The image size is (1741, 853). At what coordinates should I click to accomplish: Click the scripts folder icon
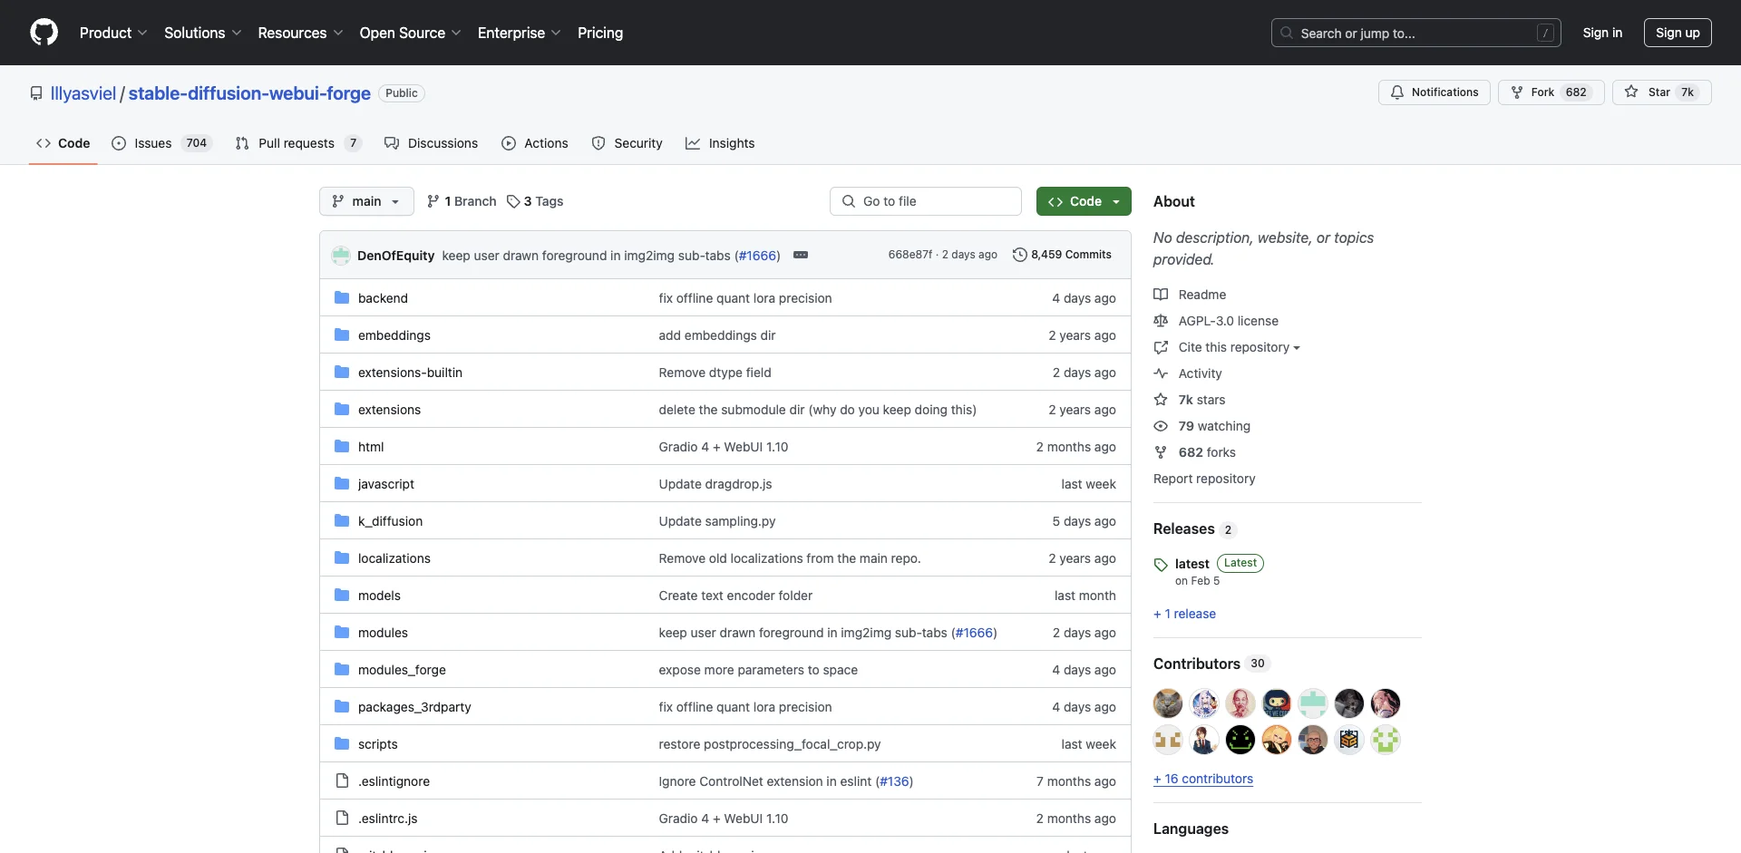342,743
